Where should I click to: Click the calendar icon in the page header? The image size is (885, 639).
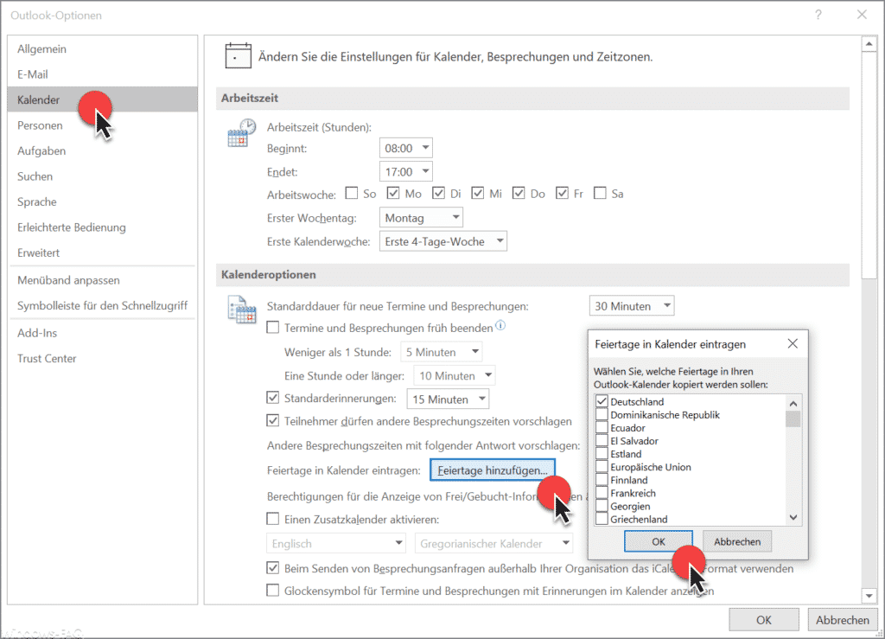tap(238, 56)
